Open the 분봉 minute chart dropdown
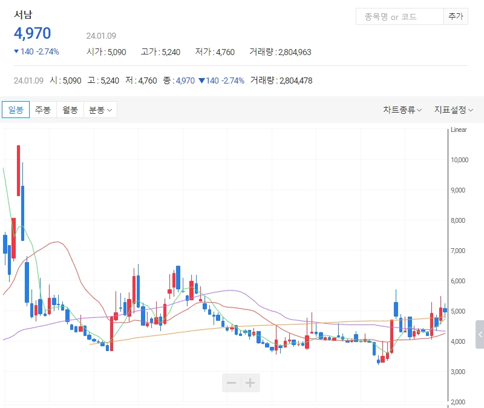The image size is (484, 408). coord(100,110)
